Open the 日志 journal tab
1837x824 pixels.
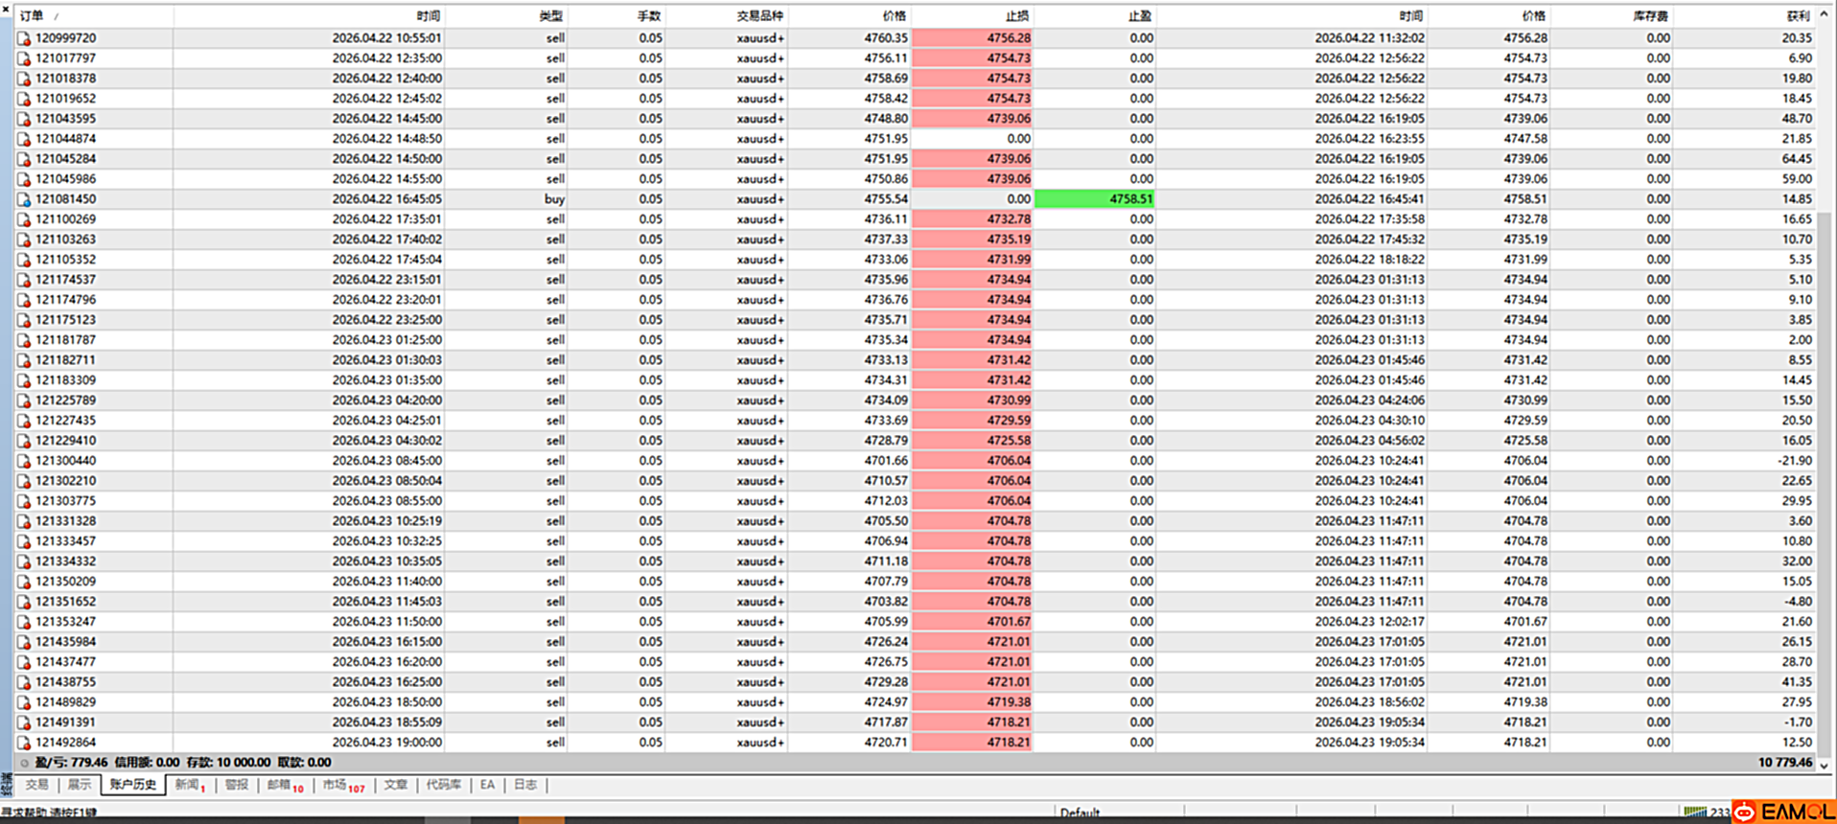coord(525,785)
